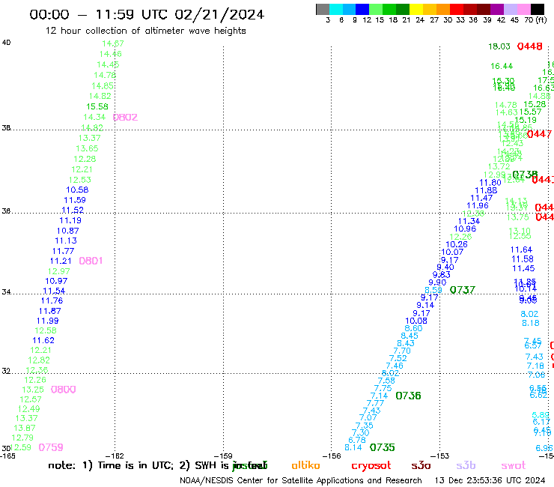Click the wave height value 8.59
554x487 pixels.
433,290
